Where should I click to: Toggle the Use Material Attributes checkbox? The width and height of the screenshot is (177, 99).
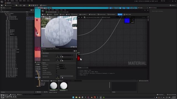pos(56,72)
